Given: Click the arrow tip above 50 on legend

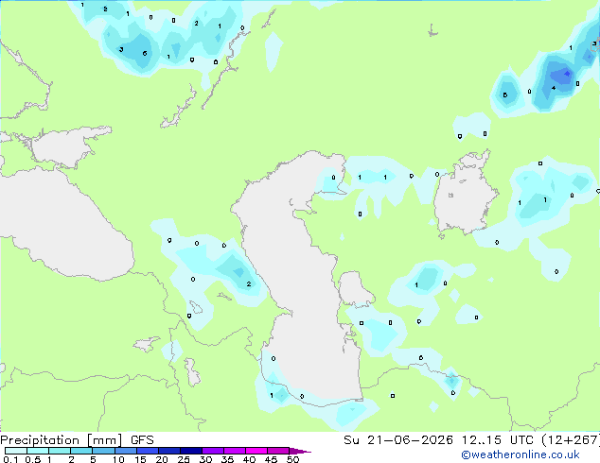Looking at the screenshot, I should click(x=300, y=451).
